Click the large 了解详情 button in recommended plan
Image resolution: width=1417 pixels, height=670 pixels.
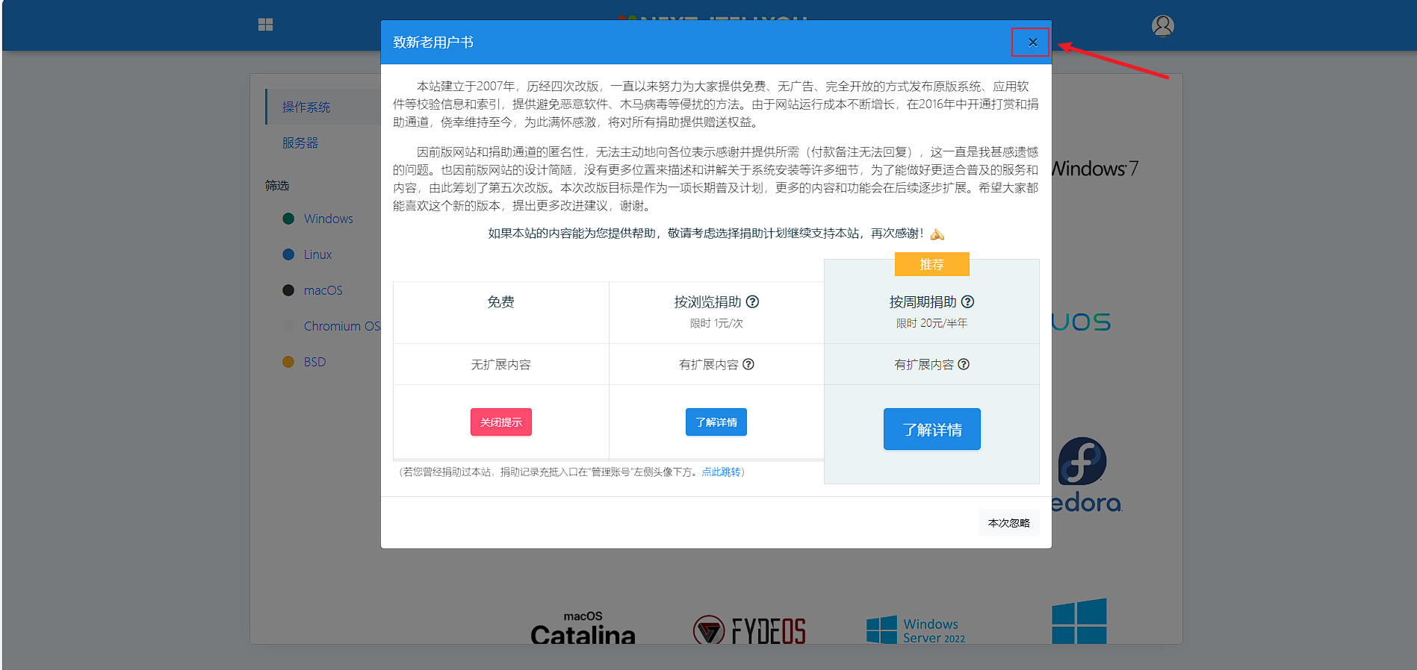click(931, 430)
